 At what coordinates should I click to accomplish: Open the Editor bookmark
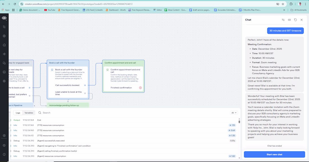[x=158, y=10]
